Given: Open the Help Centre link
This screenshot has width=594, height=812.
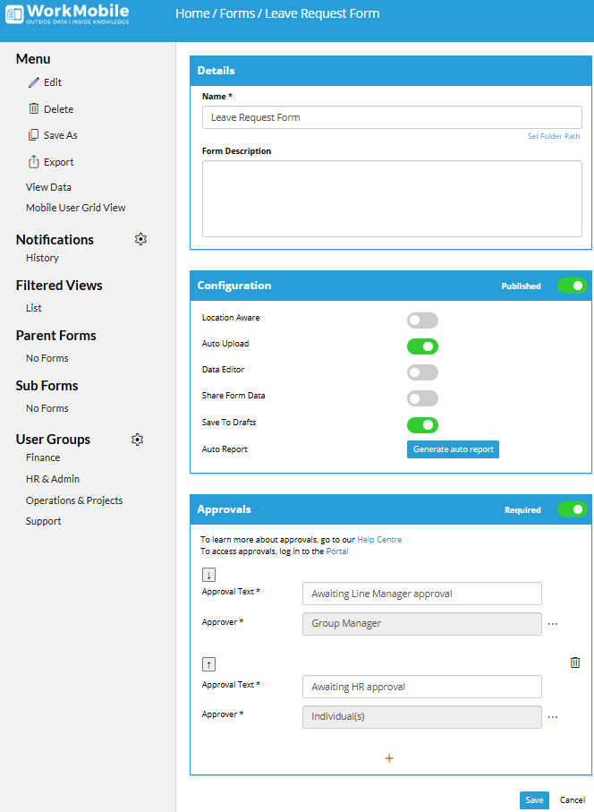Looking at the screenshot, I should (x=379, y=540).
